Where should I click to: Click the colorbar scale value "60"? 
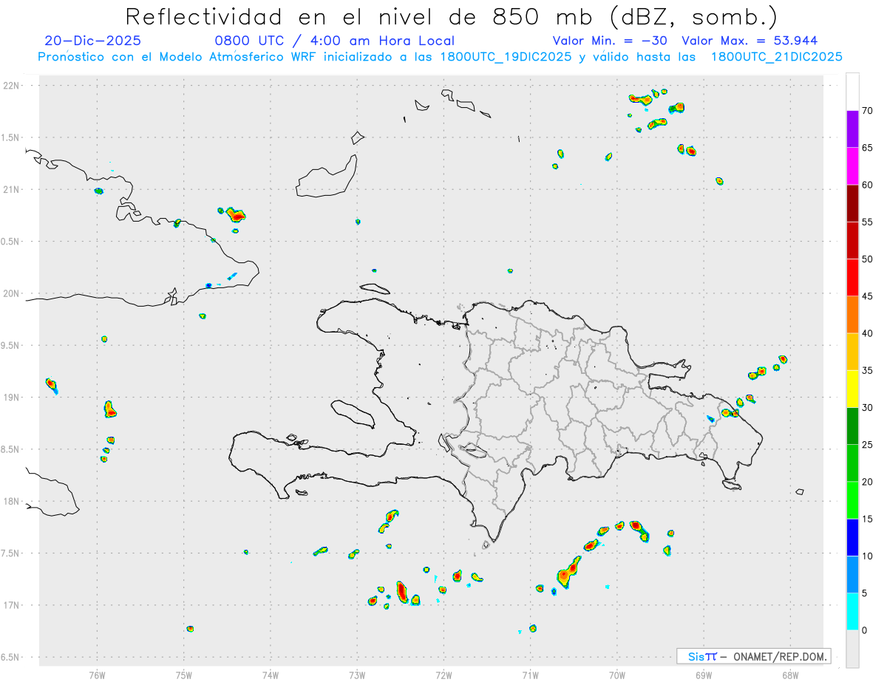click(868, 185)
